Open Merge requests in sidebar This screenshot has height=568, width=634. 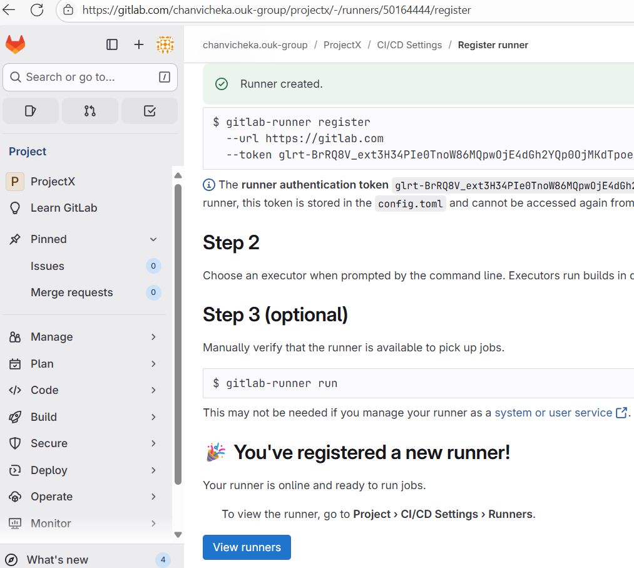click(x=72, y=292)
